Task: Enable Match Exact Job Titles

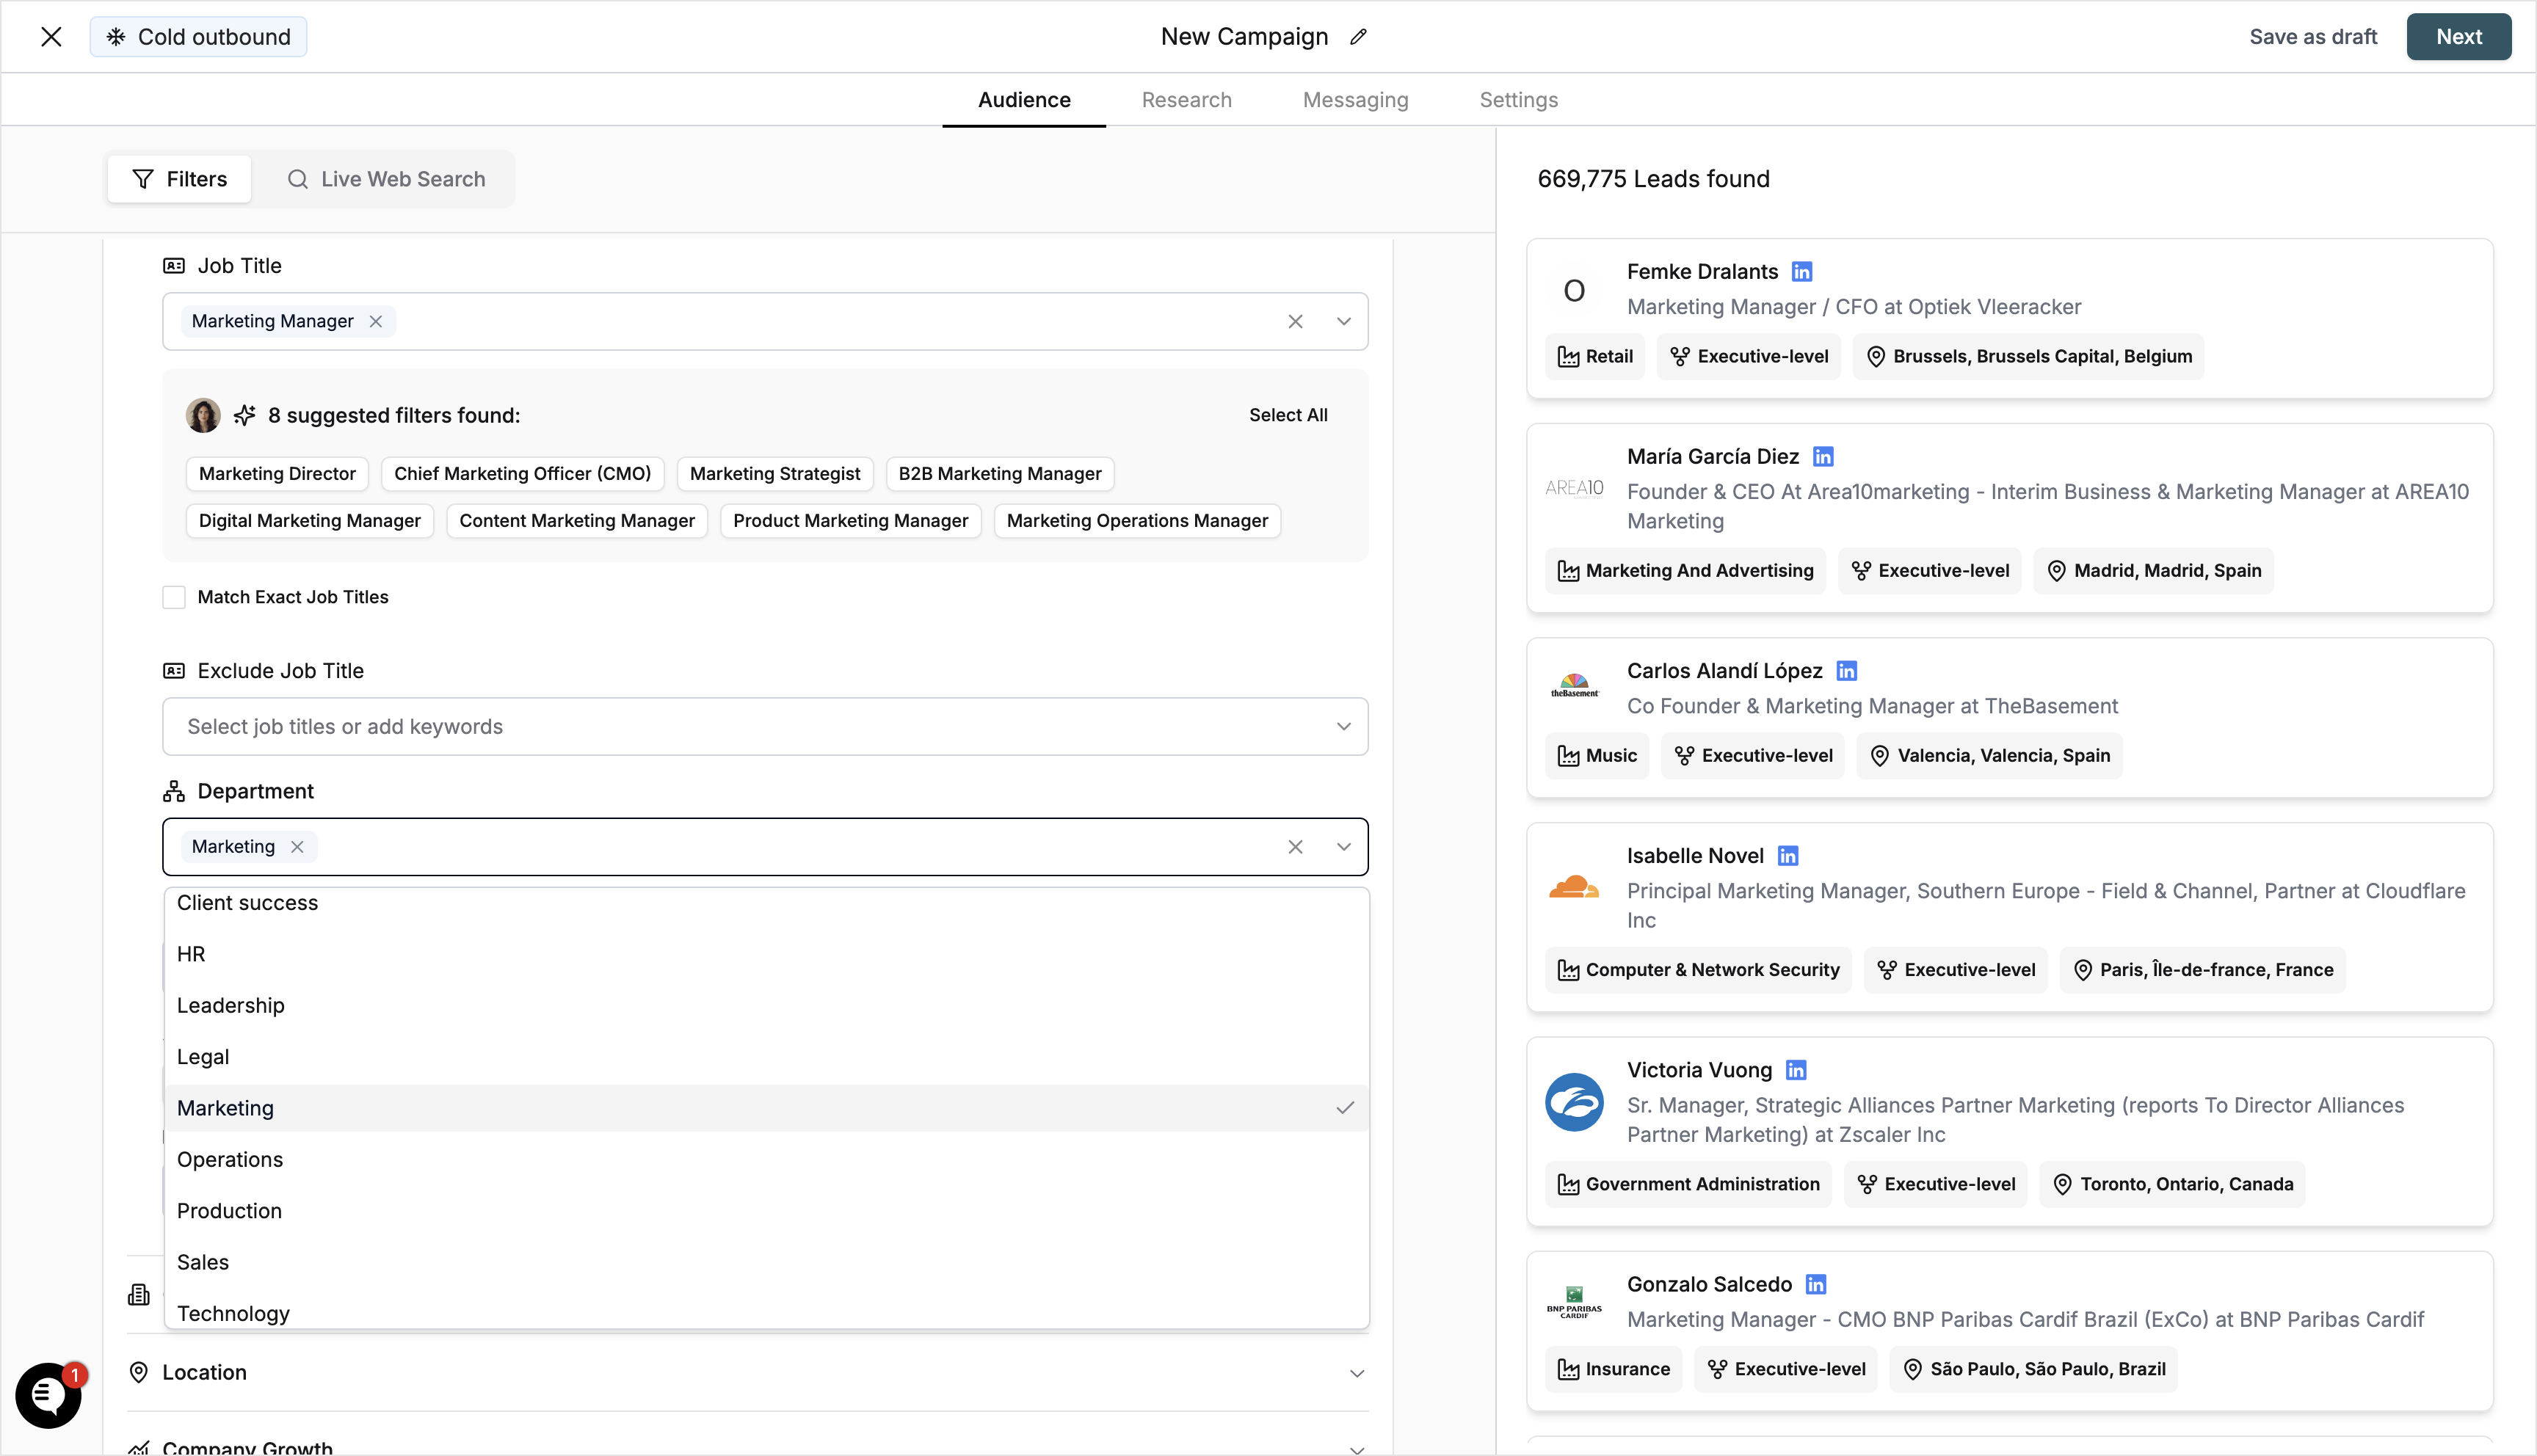Action: 173,596
